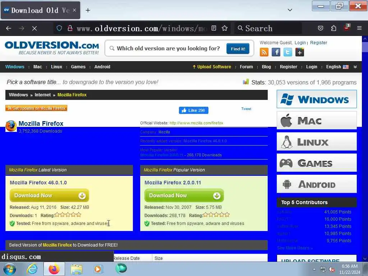Expand the list all tabs chevron
The image size is (368, 276).
coord(290,10)
